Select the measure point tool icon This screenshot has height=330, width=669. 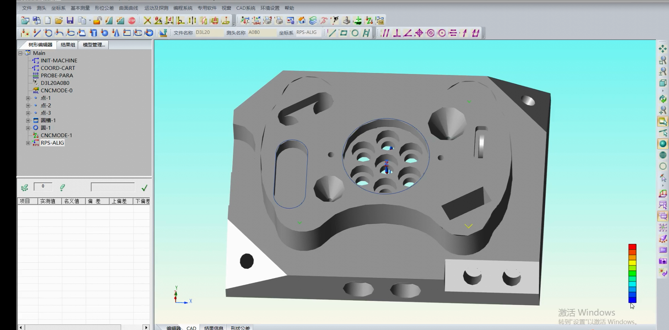coord(25,33)
